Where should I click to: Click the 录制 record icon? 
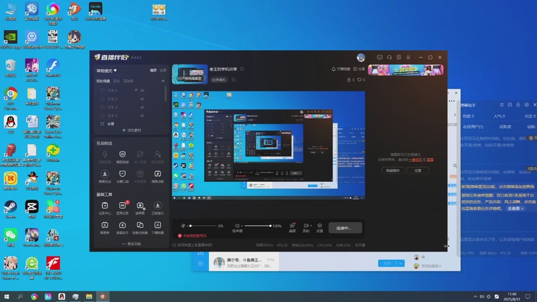305,225
